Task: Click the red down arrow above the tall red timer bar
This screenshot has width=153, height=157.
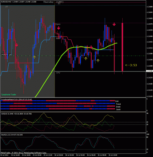Action: point(114,24)
